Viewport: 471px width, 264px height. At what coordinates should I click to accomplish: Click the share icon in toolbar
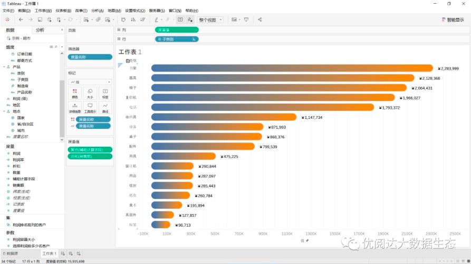point(260,19)
